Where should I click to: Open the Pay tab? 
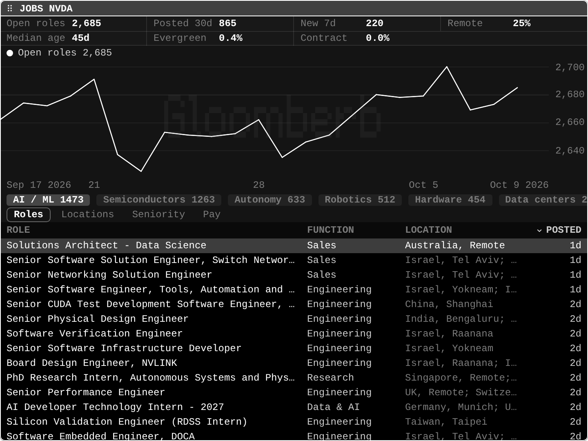212,214
